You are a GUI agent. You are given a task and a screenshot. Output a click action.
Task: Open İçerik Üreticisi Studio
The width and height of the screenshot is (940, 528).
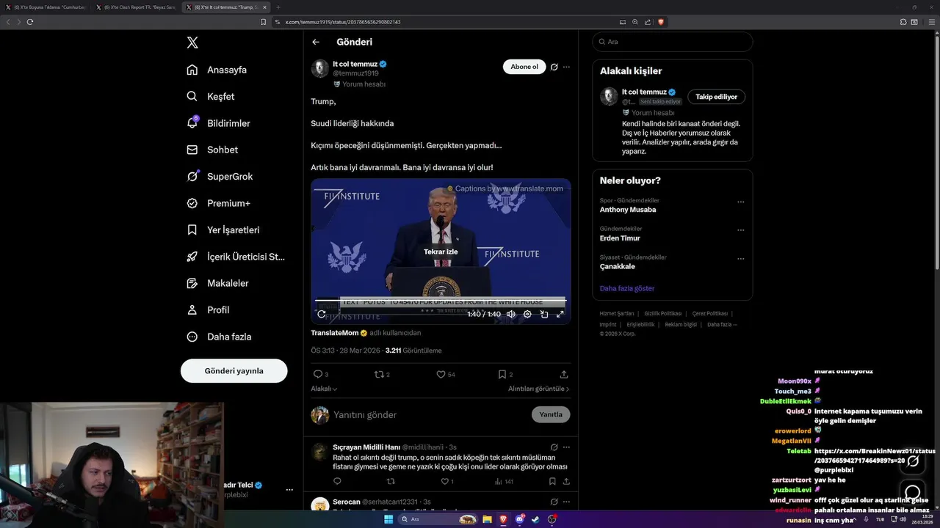[x=236, y=257]
